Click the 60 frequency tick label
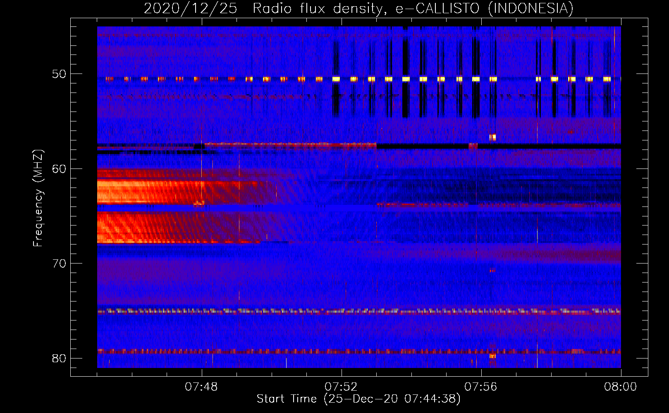Viewport: 669px width, 413px height. click(59, 169)
